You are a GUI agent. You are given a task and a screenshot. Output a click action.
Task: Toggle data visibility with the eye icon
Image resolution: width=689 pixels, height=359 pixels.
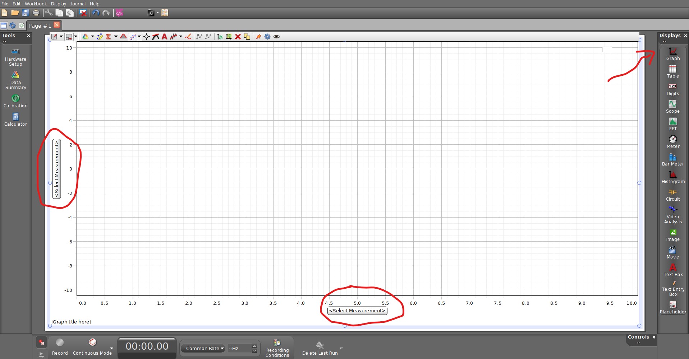[276, 37]
